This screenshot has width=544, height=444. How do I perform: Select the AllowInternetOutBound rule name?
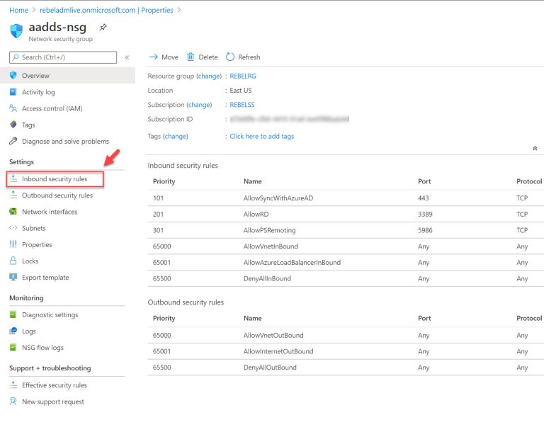click(x=278, y=351)
